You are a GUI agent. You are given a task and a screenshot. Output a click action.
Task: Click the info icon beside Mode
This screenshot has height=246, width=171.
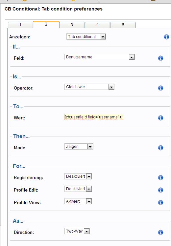[160, 148]
